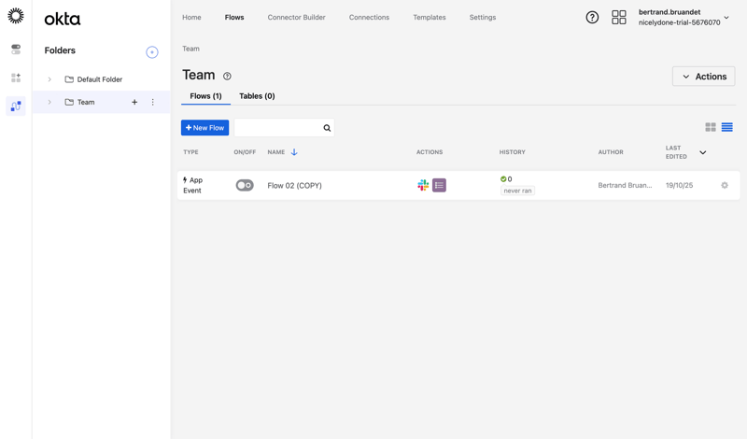Add a new folder with the circle-plus icon
Image resolution: width=747 pixels, height=439 pixels.
152,52
